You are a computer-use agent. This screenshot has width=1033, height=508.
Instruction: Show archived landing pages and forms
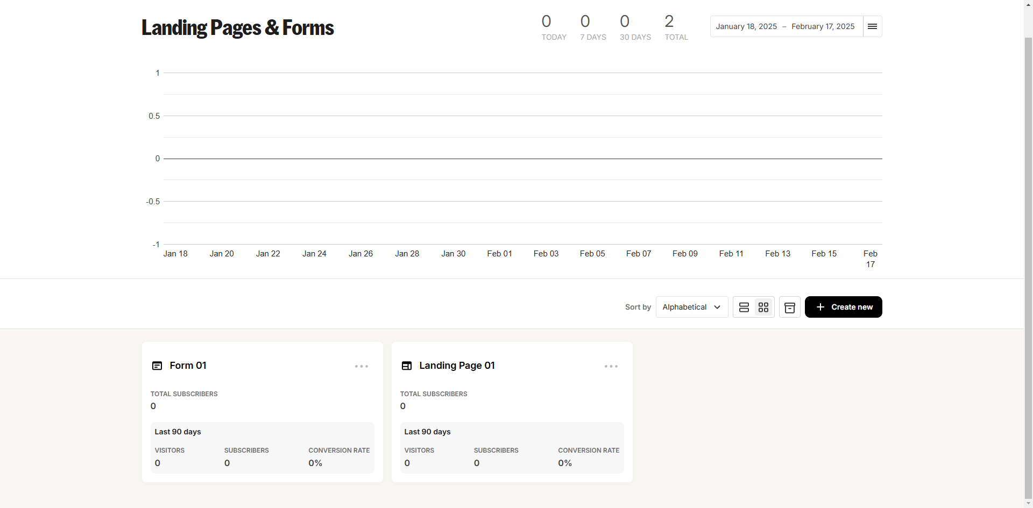click(790, 307)
